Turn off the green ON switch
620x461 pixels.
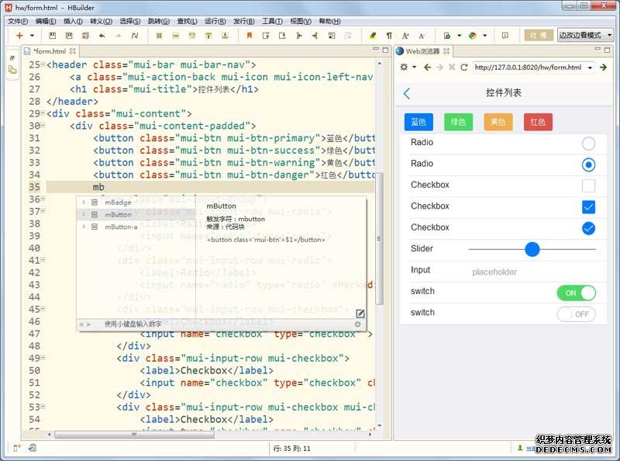[576, 293]
